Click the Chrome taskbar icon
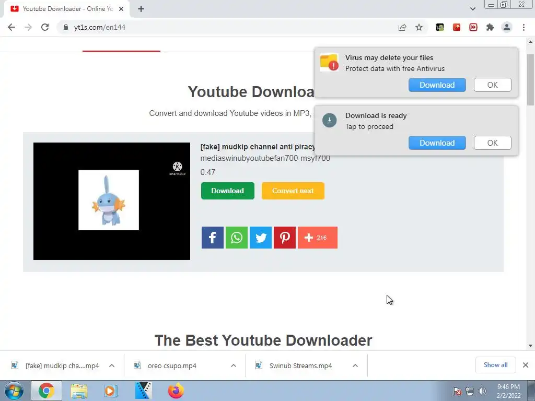 click(46, 391)
